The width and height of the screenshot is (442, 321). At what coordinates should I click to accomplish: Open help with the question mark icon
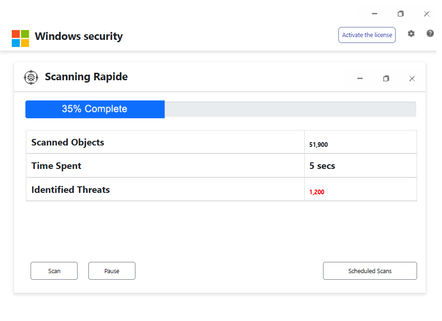tap(430, 33)
